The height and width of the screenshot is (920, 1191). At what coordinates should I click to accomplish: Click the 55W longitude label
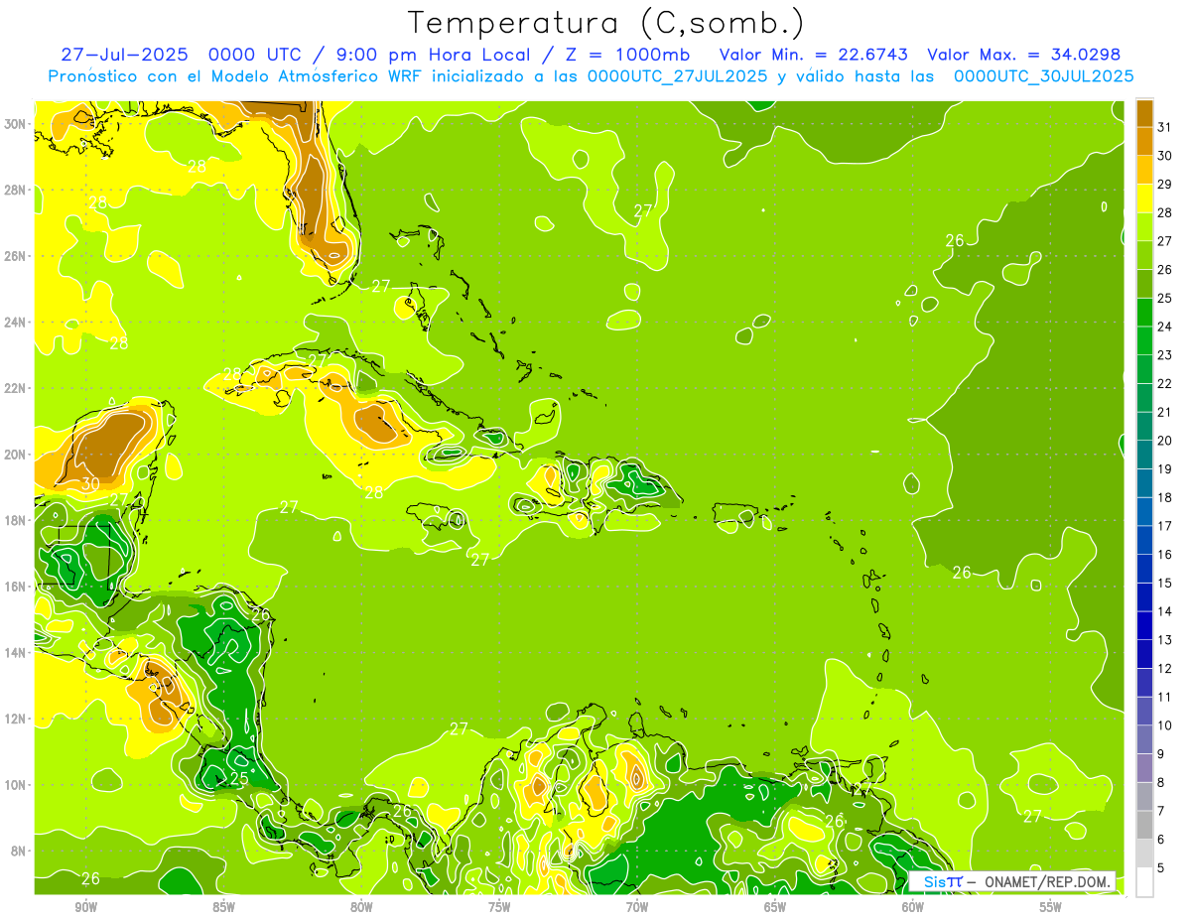[1051, 908]
